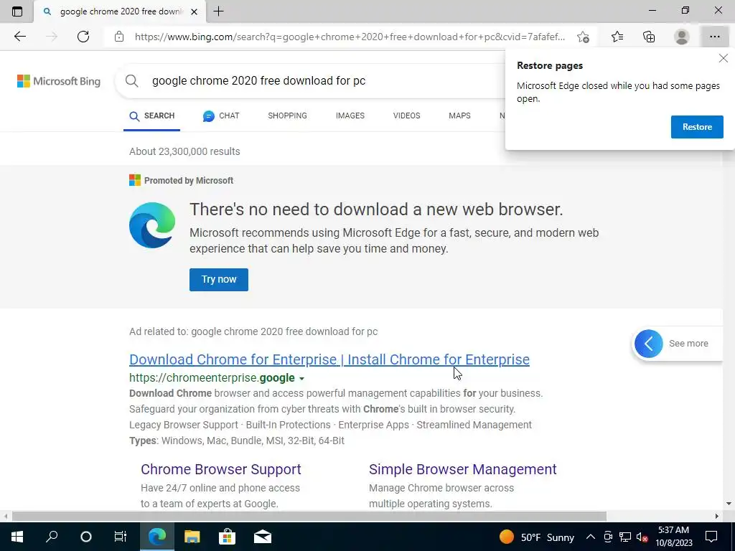Go back to the previous page

tap(19, 37)
